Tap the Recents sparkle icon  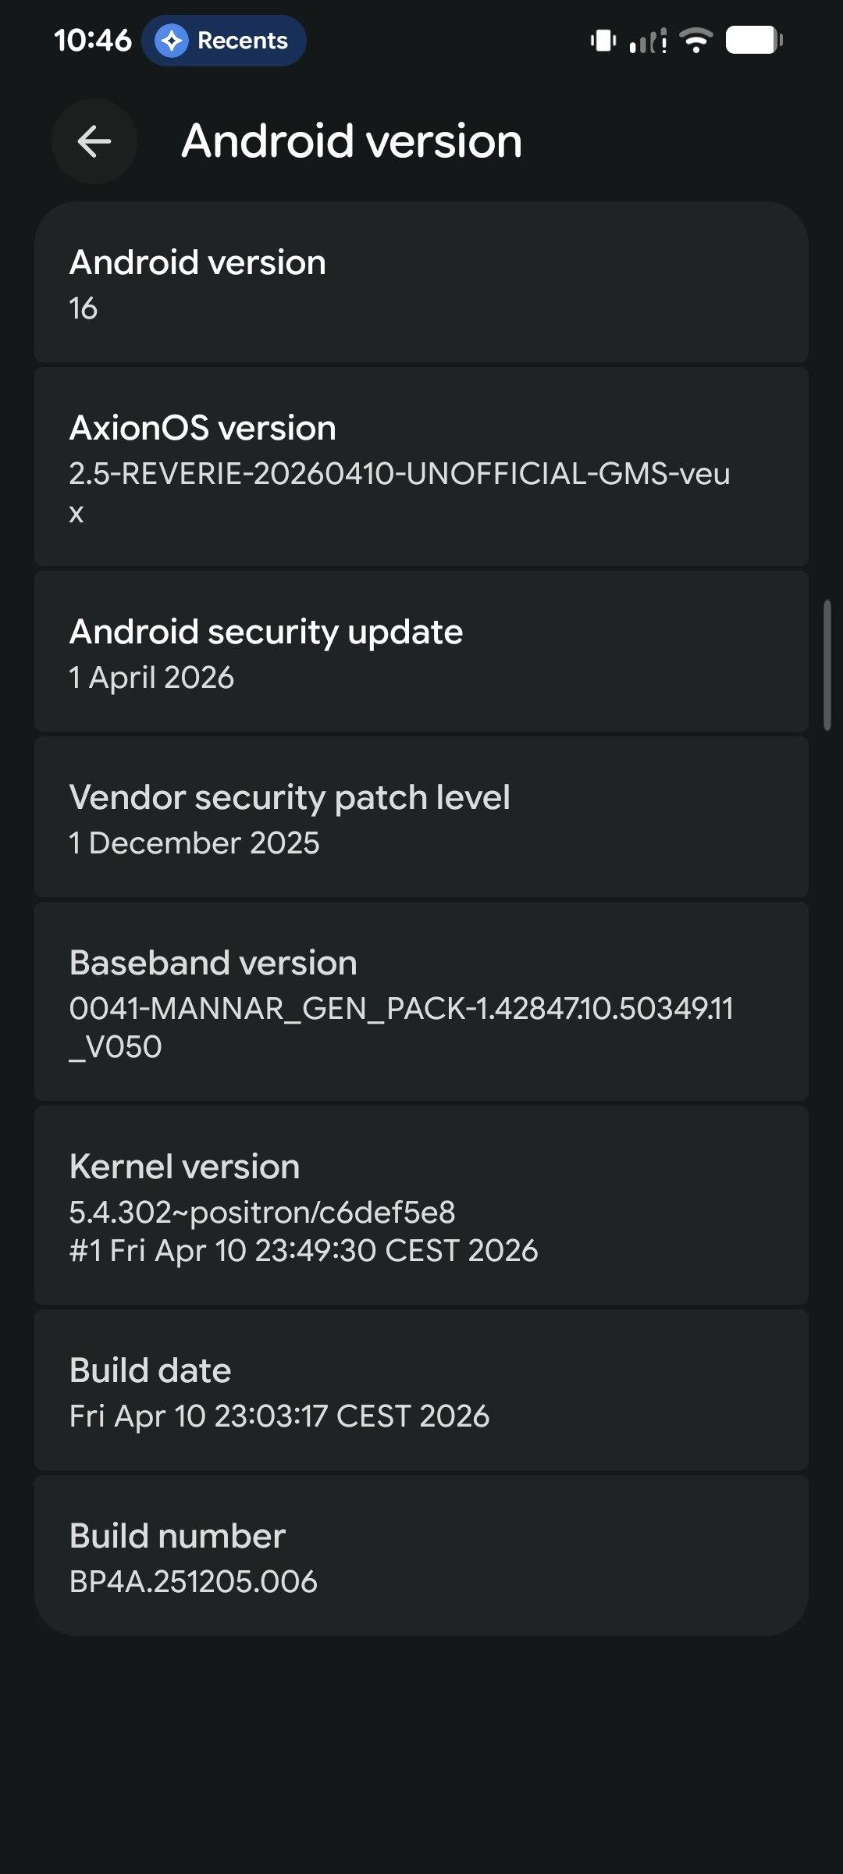pos(172,41)
